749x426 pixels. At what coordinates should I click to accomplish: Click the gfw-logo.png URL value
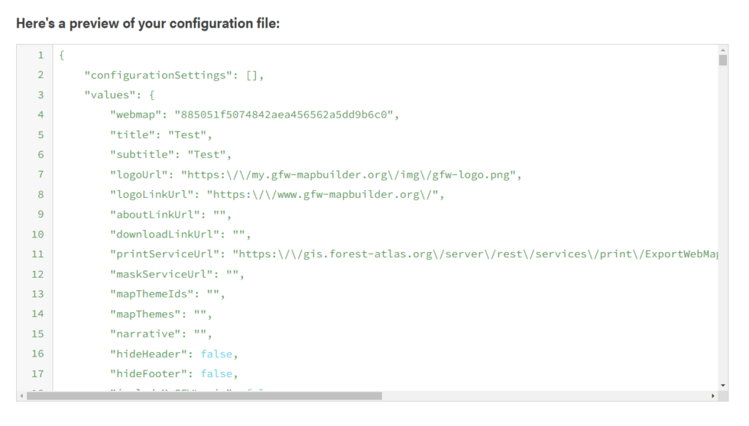[x=348, y=175]
